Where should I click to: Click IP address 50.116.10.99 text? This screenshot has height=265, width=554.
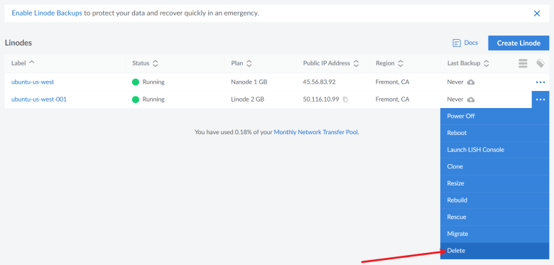click(321, 99)
